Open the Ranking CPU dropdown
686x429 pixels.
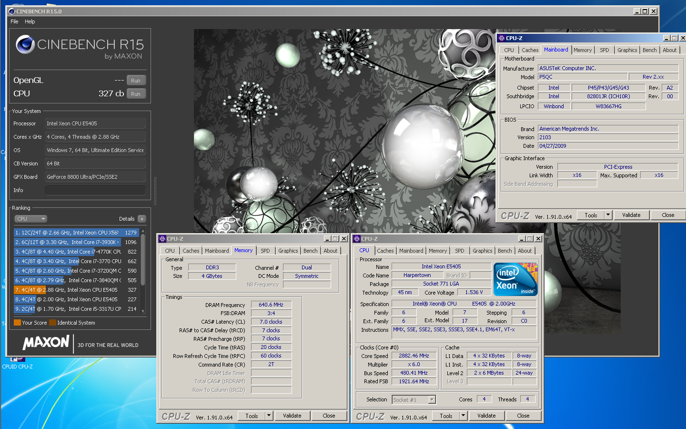30,219
